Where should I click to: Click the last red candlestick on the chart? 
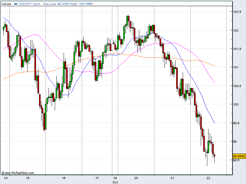tap(214, 155)
